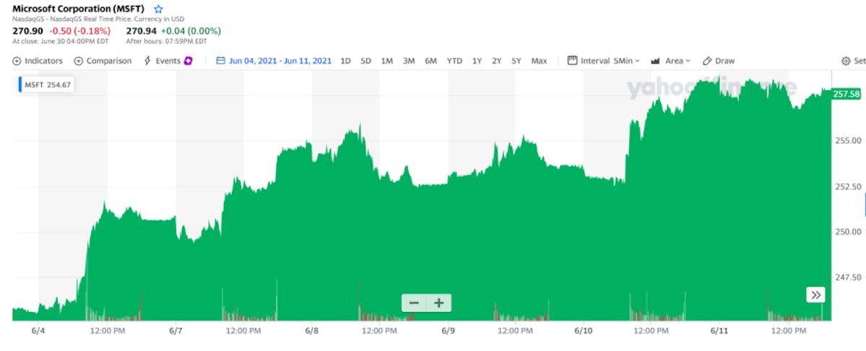This screenshot has width=866, height=351.
Task: Click the calendar icon in the date range
Action: pos(221,61)
